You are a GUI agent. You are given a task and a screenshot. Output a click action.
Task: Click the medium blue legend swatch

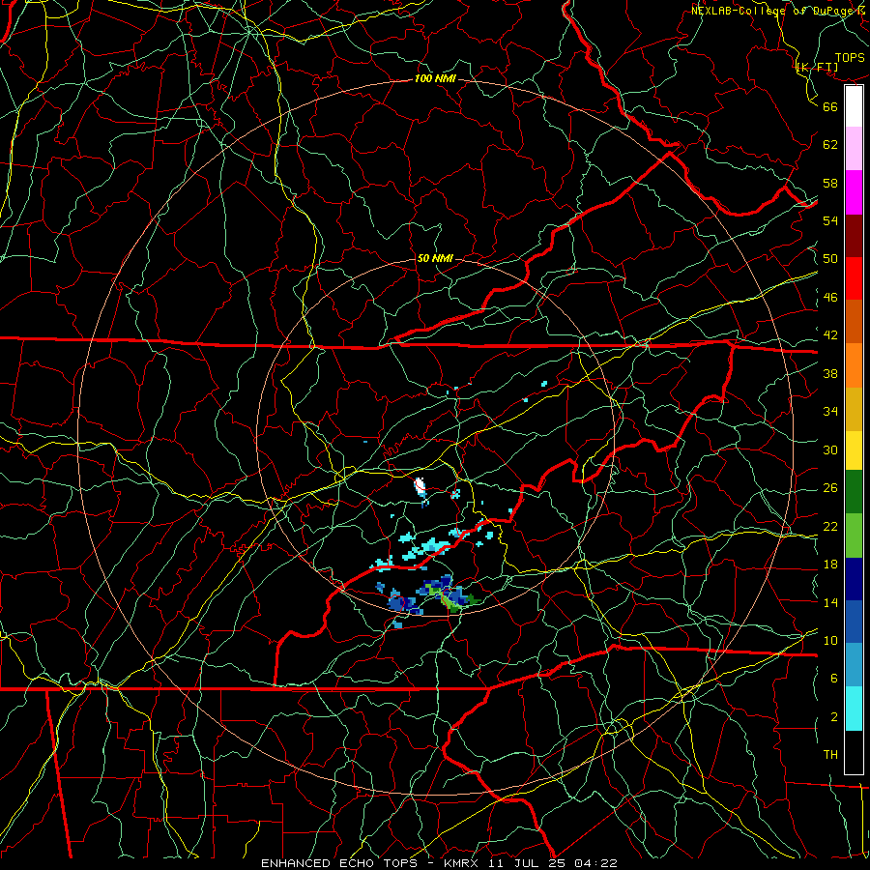coord(854,622)
